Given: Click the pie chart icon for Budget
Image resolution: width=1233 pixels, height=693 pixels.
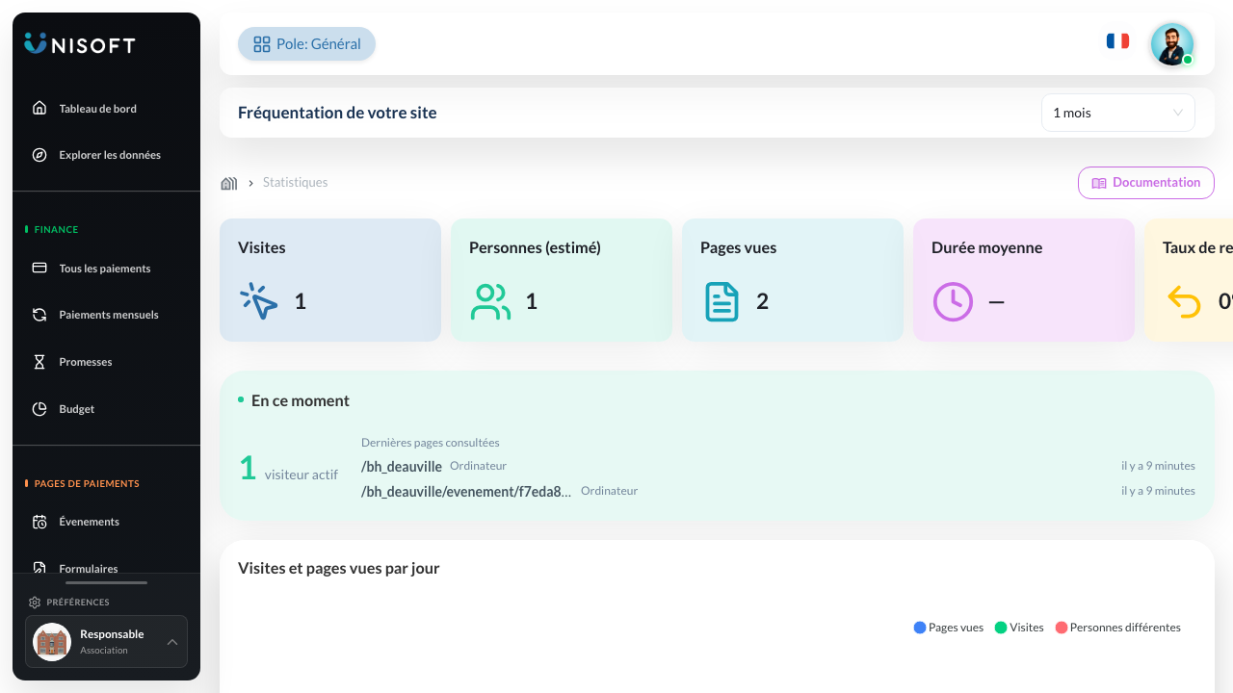Looking at the screenshot, I should (x=39, y=409).
